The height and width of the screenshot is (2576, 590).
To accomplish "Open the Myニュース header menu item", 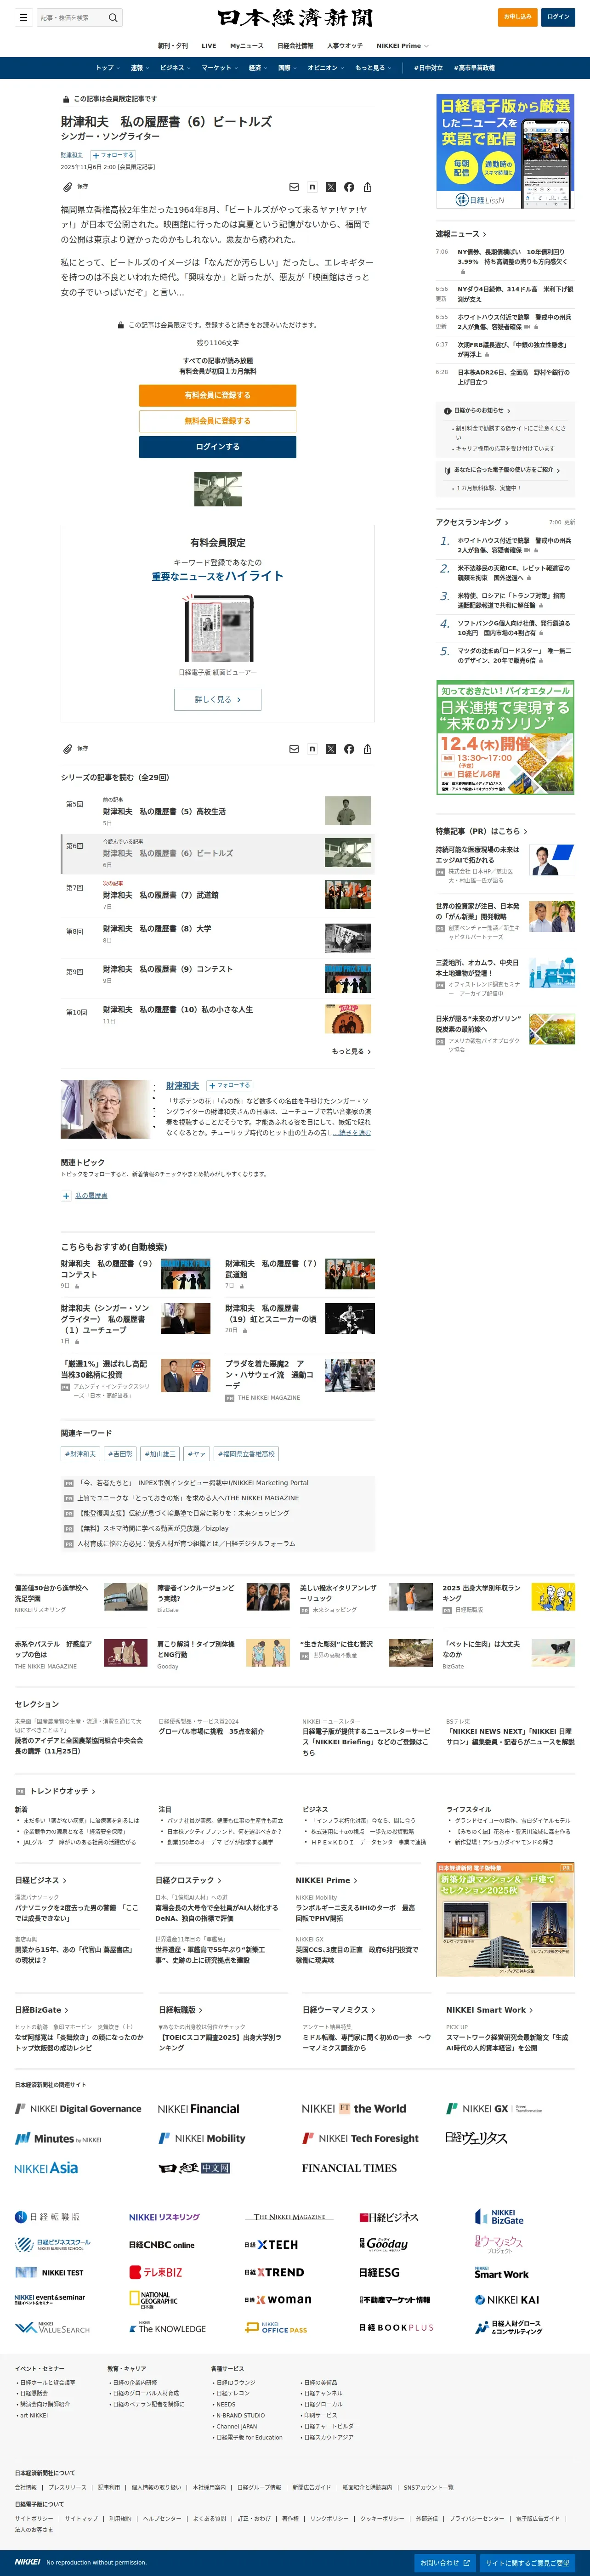I will (x=247, y=46).
